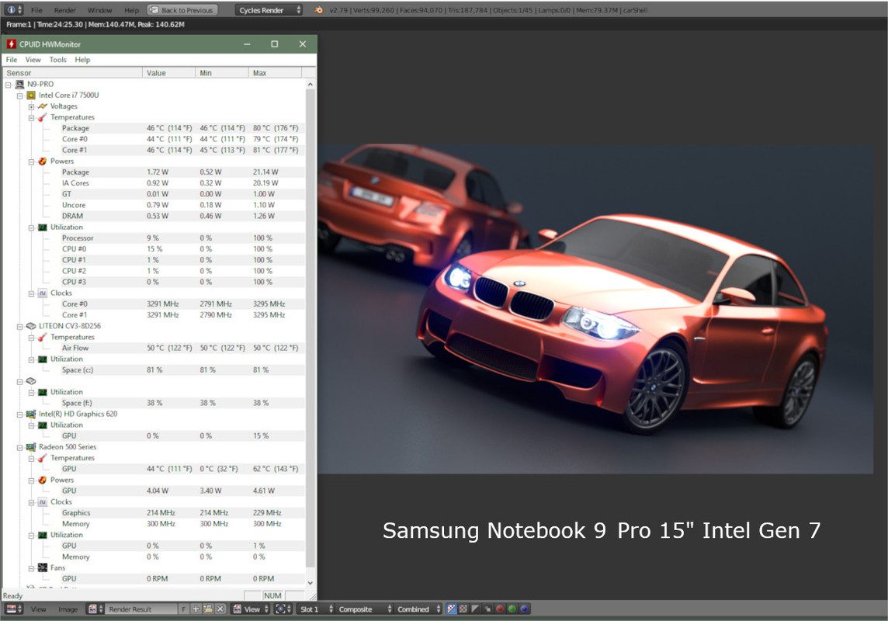Click the CPUID HWMonitor lightning logo icon
This screenshot has height=621, width=888.
[12, 43]
